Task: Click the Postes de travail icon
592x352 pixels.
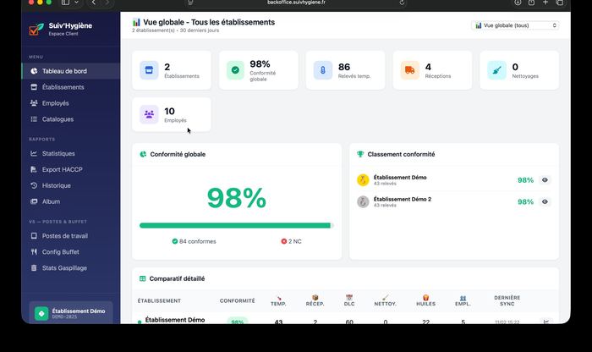Action: 34,236
